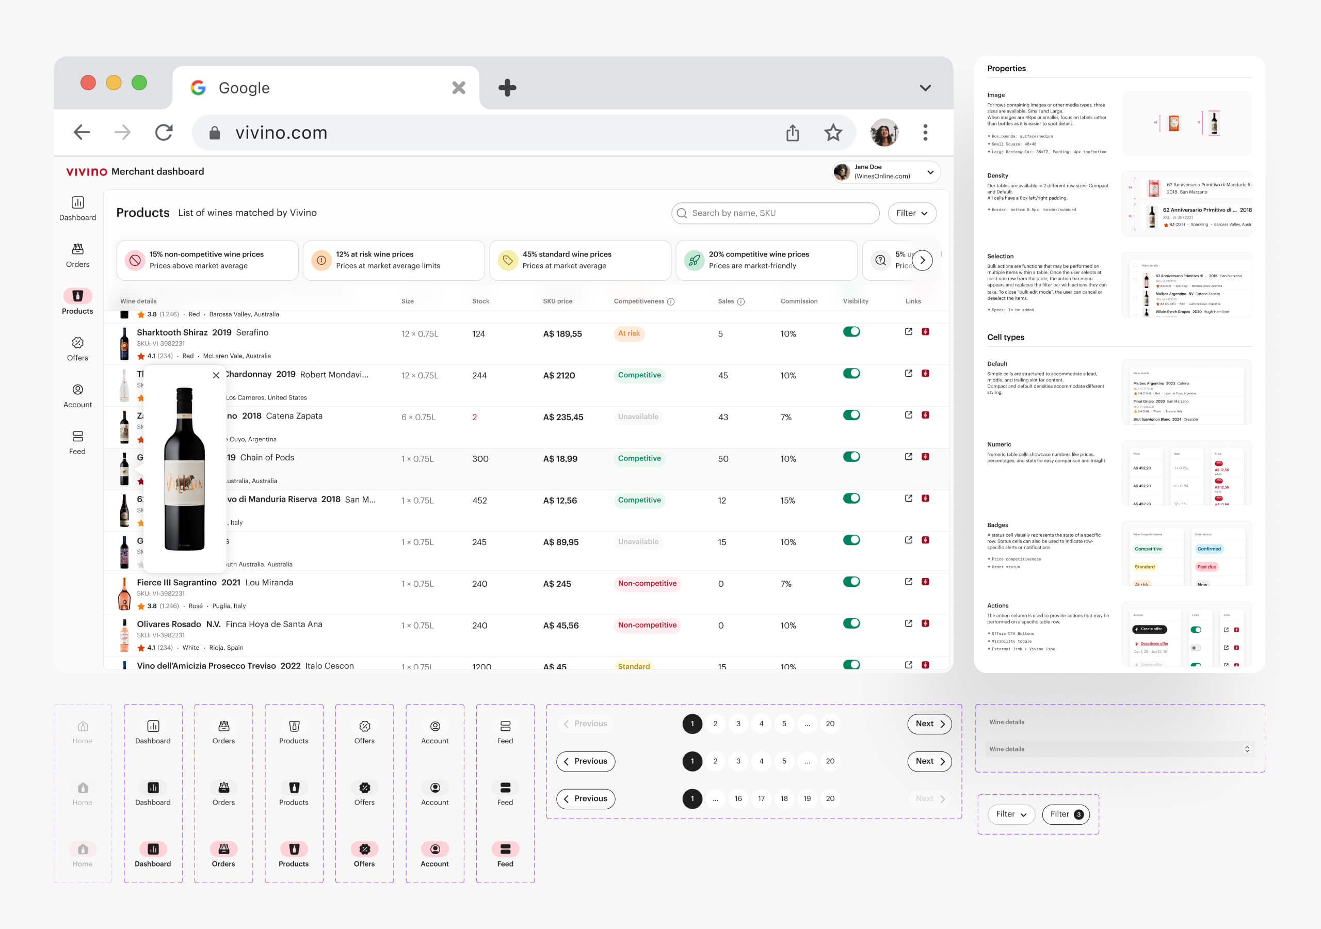Reload the vivino.com page
The image size is (1321, 929).
pyautogui.click(x=164, y=133)
